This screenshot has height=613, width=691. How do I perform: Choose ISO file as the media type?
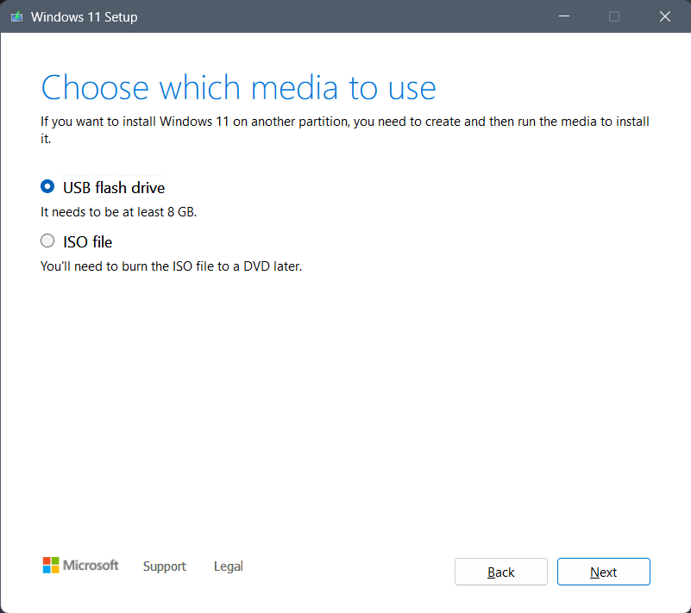[x=47, y=241]
